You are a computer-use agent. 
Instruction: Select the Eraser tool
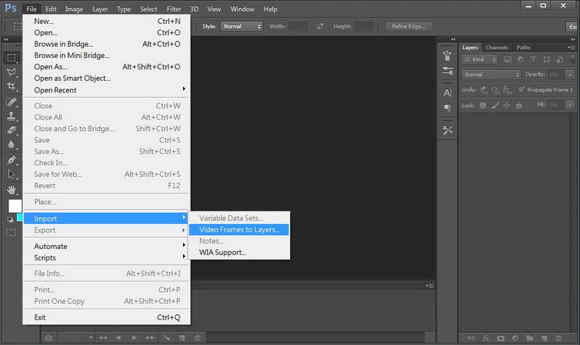11,130
